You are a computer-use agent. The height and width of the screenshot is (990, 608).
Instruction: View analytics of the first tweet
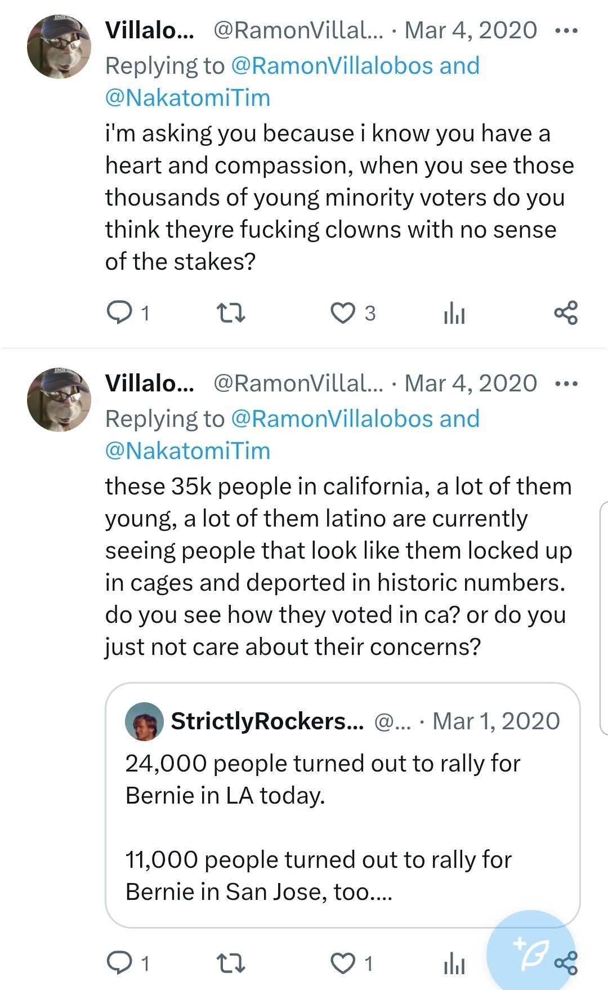tap(454, 313)
